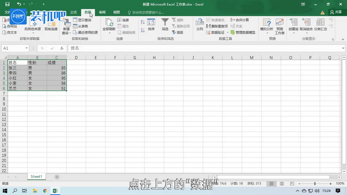Select column D header
The width and height of the screenshot is (347, 195).
point(76,57)
